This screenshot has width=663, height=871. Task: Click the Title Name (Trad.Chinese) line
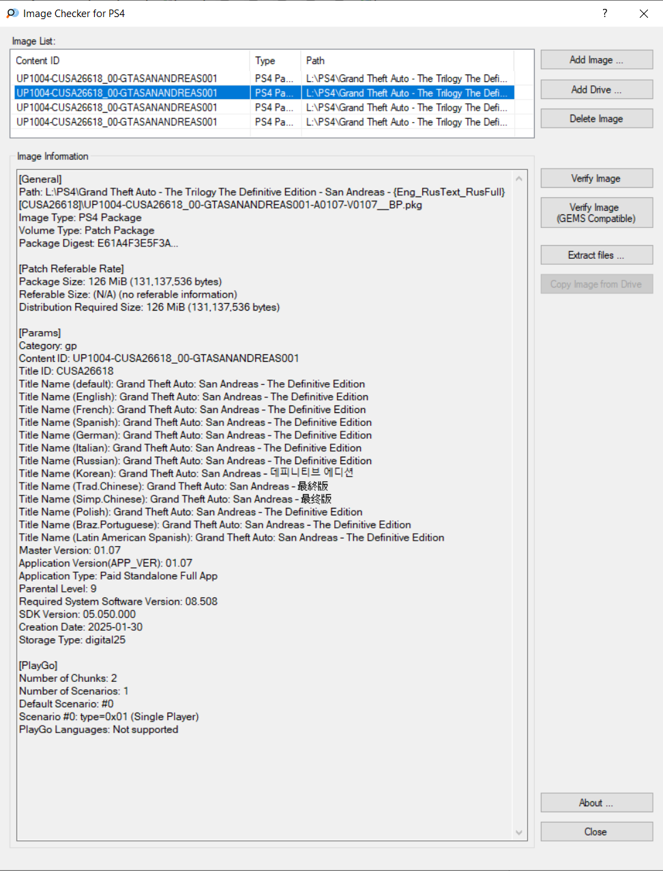point(173,487)
